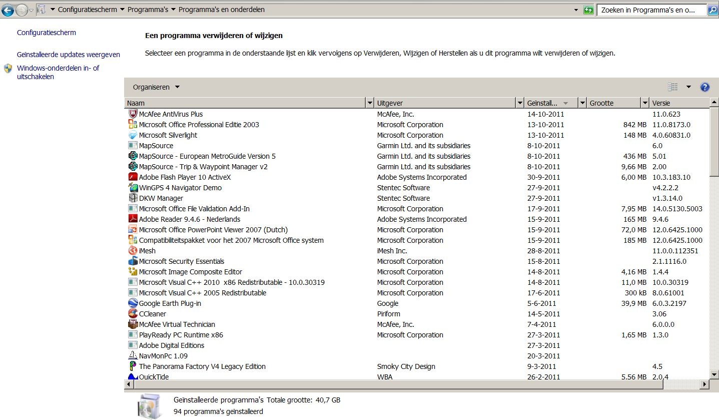The width and height of the screenshot is (719, 420).
Task: Click the McAfee AntiVirus Plus icon
Action: point(133,114)
